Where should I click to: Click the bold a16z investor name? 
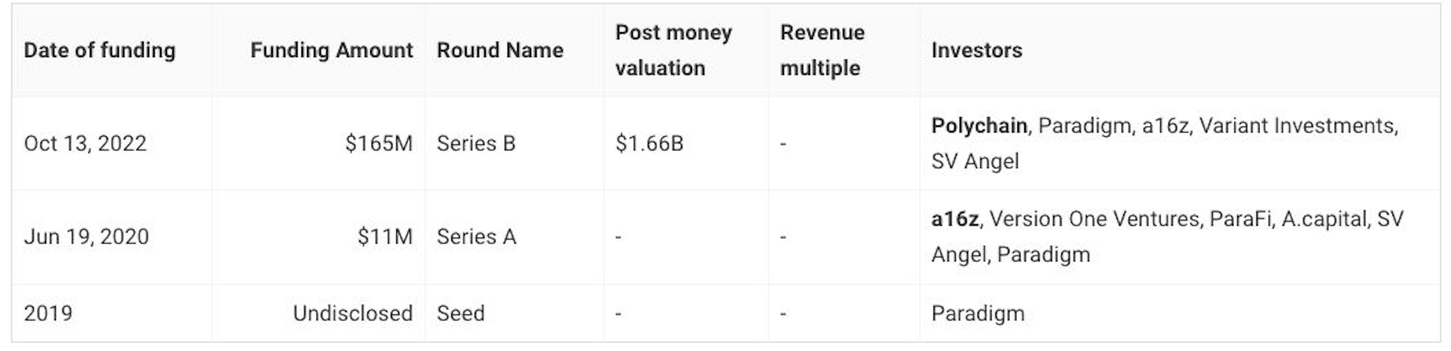955,219
